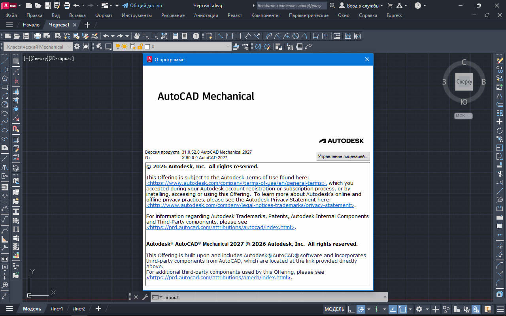Switch to the Лист1 layout tab
Image resolution: width=506 pixels, height=316 pixels.
(x=57, y=309)
